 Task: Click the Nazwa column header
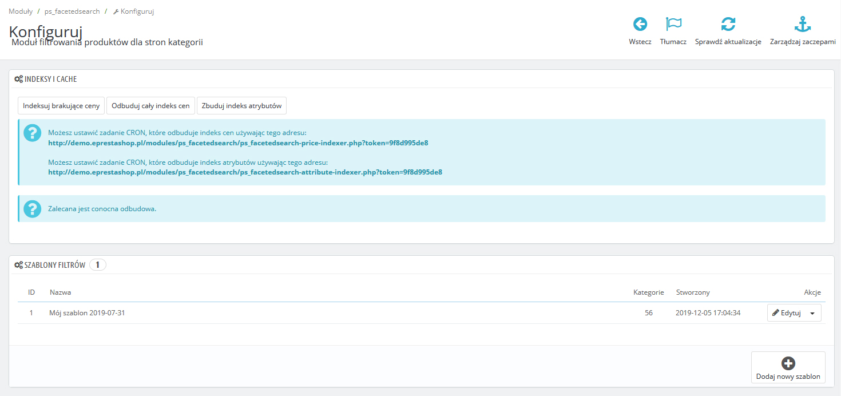point(60,292)
